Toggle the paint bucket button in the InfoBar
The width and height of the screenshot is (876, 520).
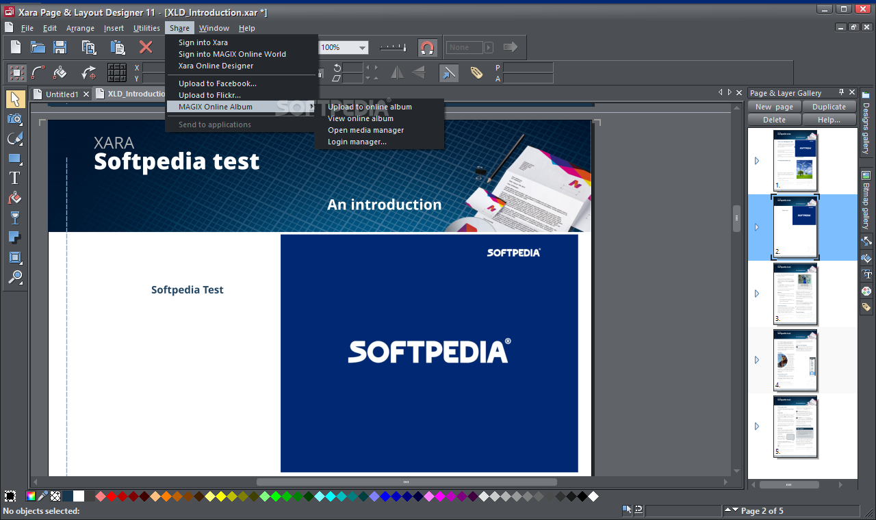60,73
